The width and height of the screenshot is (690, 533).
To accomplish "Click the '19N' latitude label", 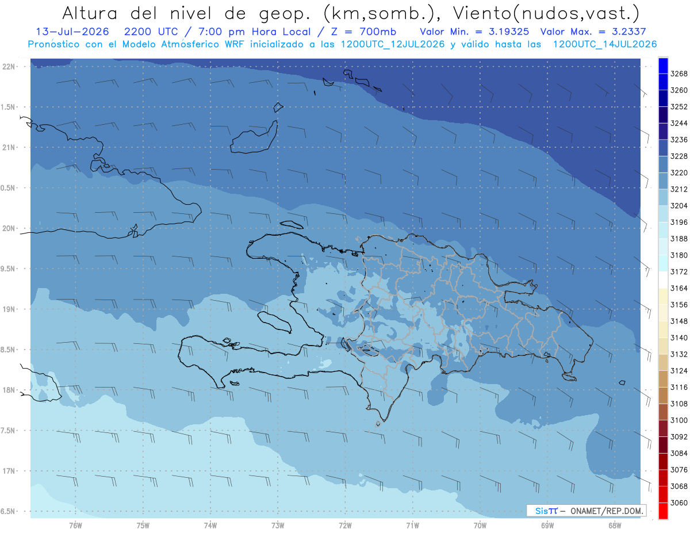I will [x=9, y=309].
